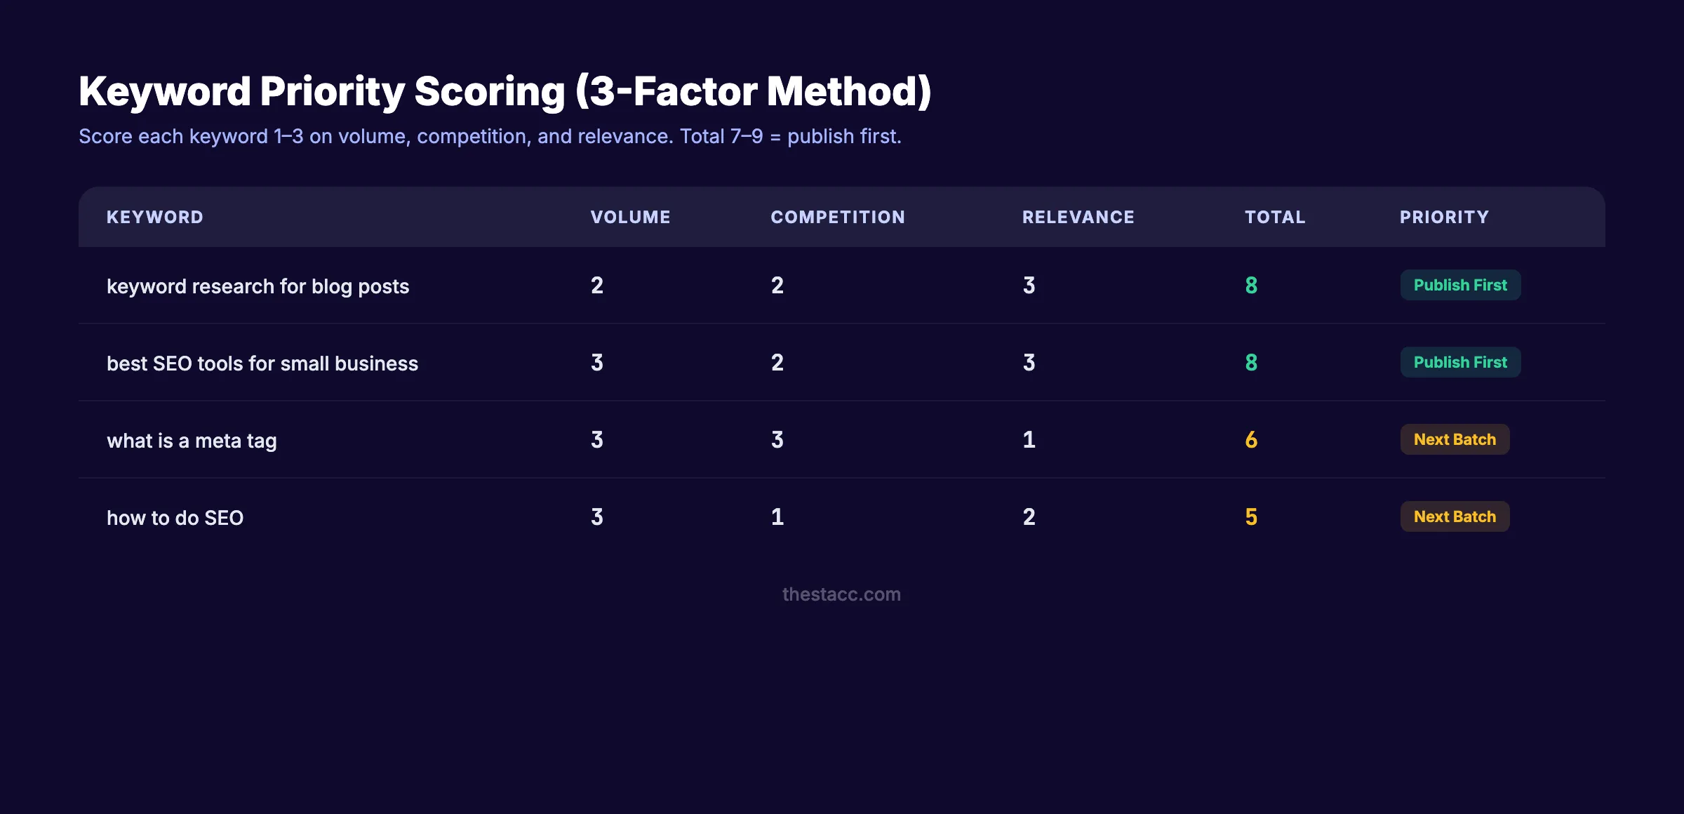Screen dimensions: 1684x814
Task: Select the VOLUME column header
Action: 630,217
